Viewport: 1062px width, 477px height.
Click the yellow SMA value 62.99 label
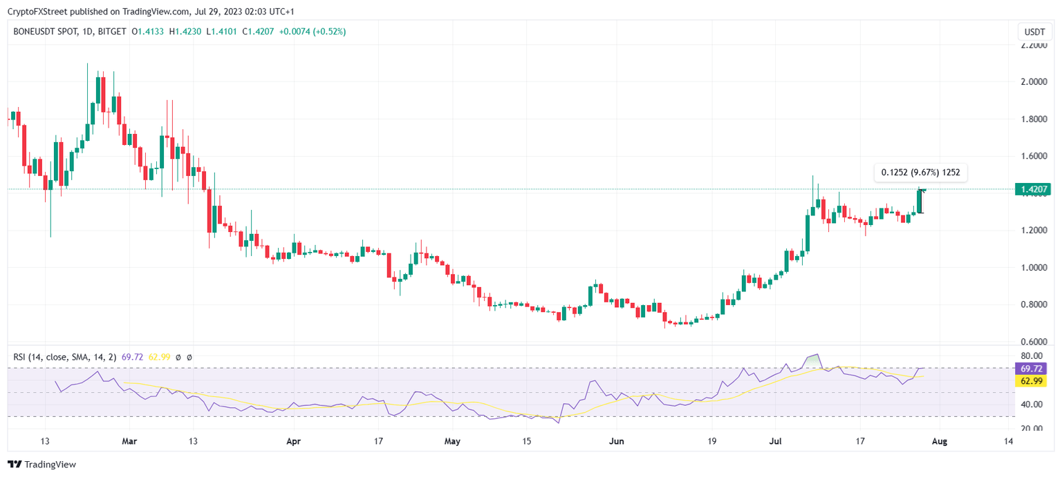pyautogui.click(x=158, y=357)
